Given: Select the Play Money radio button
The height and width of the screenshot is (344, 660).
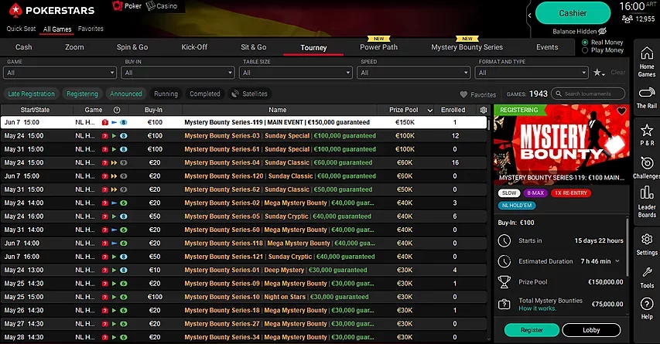Looking at the screenshot, I should tap(585, 50).
